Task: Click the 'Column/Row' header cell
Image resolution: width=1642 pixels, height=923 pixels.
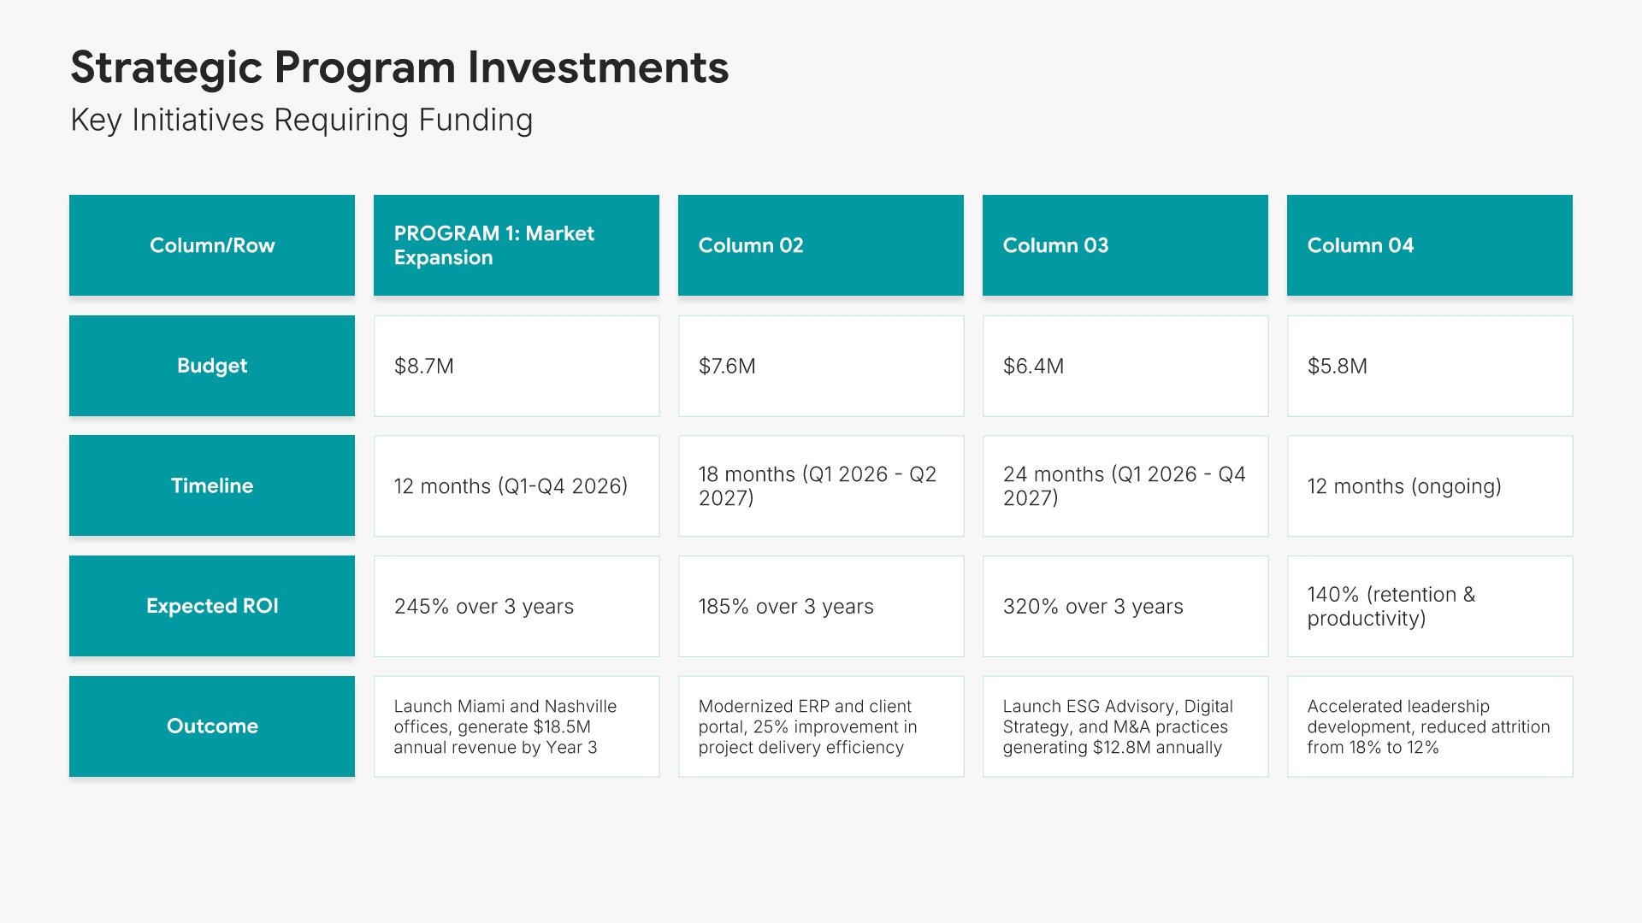Action: click(x=212, y=245)
